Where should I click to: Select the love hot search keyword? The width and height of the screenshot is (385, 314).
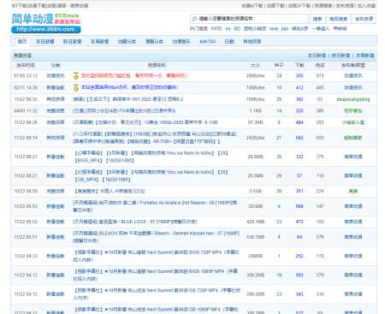click(274, 29)
